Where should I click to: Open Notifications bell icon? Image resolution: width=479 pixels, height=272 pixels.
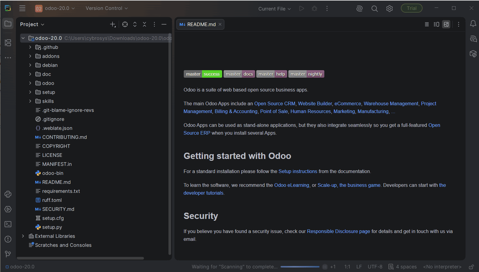click(x=473, y=24)
